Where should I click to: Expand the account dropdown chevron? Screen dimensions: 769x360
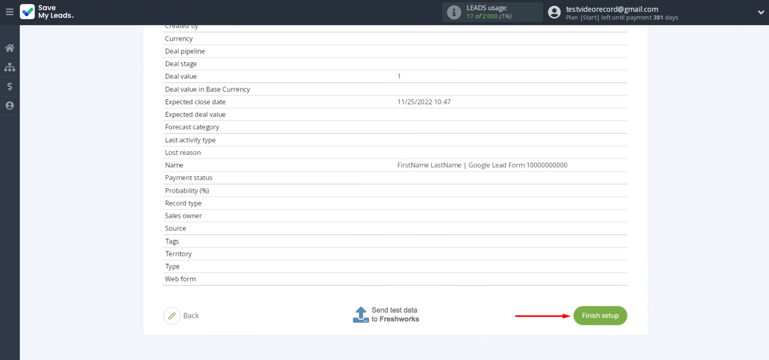point(761,13)
